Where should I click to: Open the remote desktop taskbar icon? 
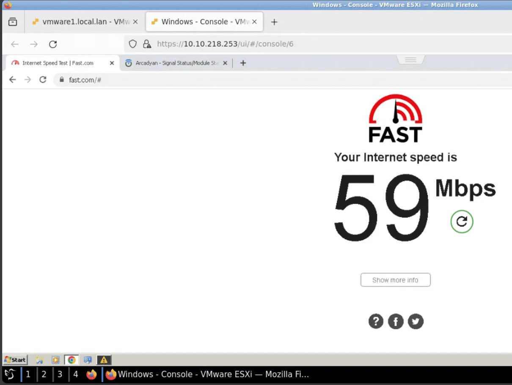click(x=88, y=360)
